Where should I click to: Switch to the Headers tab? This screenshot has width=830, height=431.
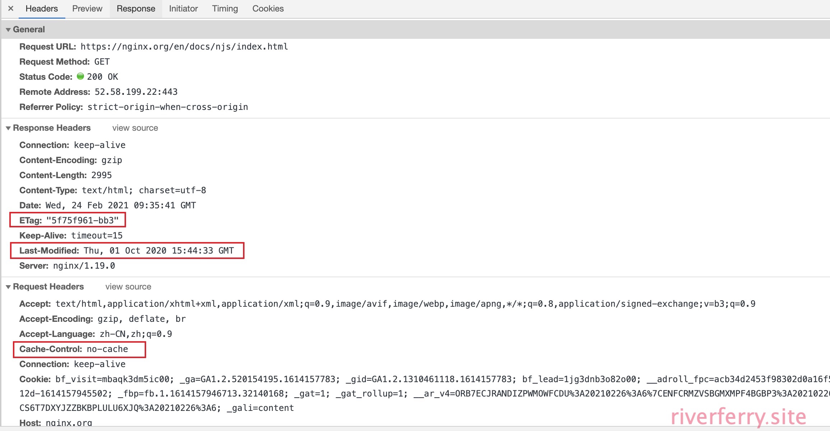tap(42, 9)
